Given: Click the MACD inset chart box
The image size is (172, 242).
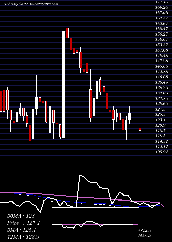Looking at the screenshot, I should click(95, 225).
